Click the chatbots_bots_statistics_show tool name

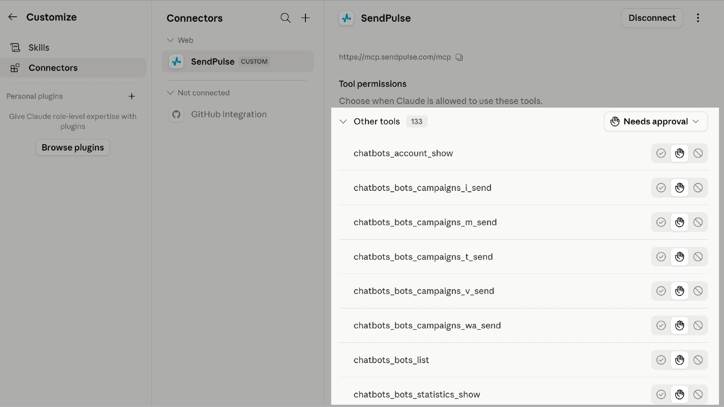point(417,394)
